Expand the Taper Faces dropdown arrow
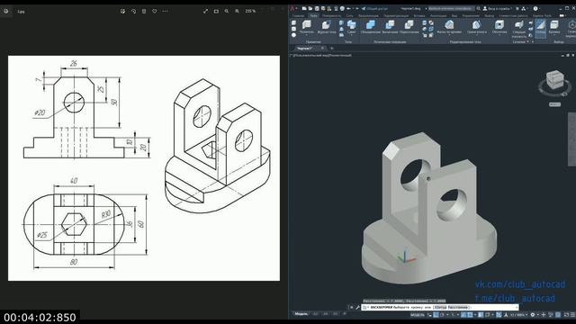The height and width of the screenshot is (324, 576). pos(477,35)
